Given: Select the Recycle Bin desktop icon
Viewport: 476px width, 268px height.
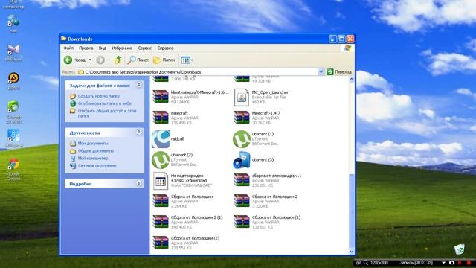Looking at the screenshot, I should [460, 249].
